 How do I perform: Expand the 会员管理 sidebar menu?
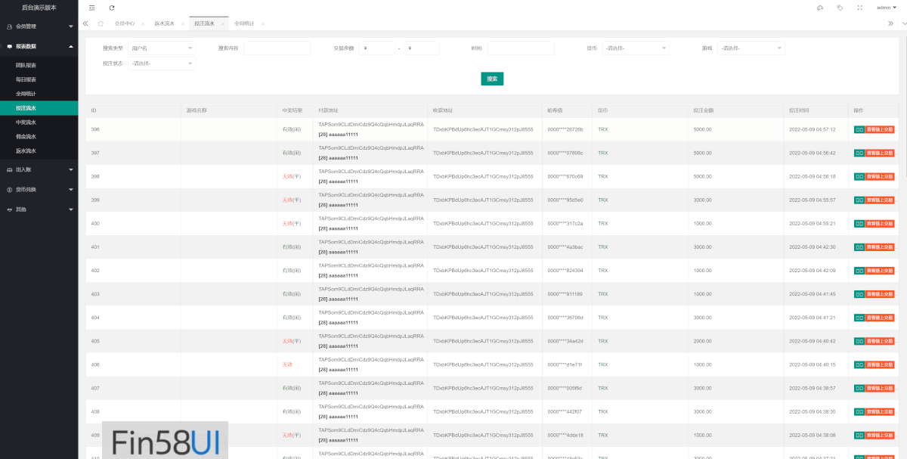point(39,26)
